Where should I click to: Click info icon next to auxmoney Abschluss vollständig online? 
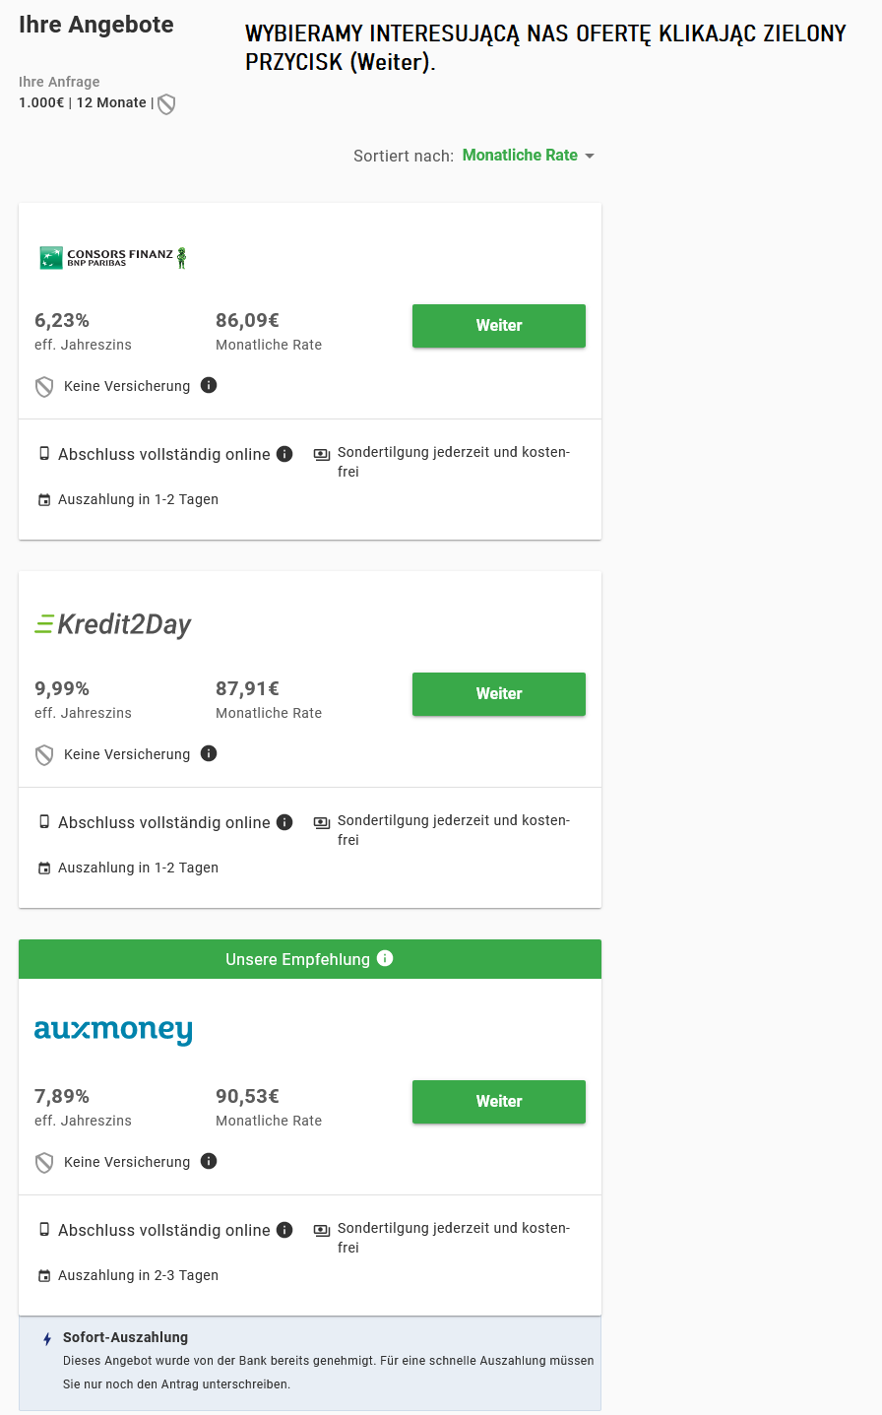tap(284, 1230)
